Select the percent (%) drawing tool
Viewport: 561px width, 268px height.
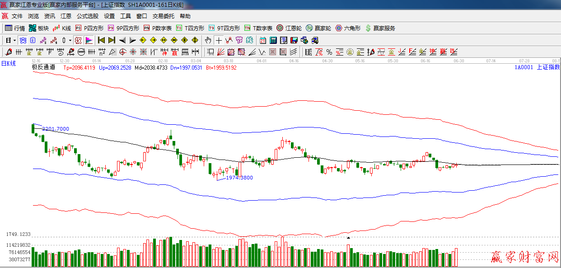coord(329,52)
